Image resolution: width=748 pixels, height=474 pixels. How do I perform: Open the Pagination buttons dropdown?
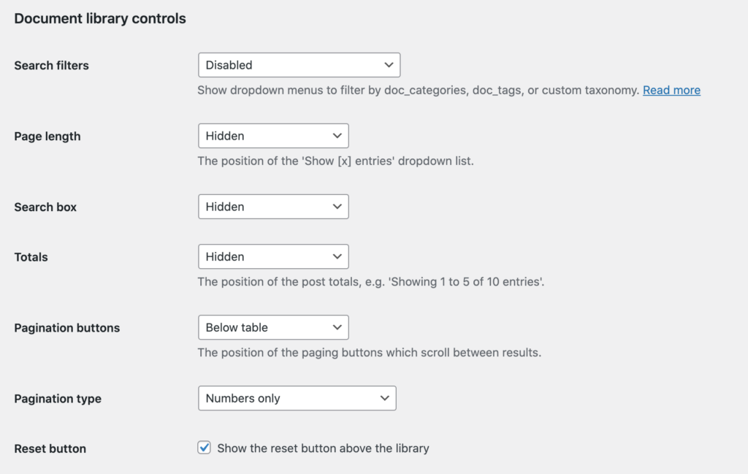coord(273,327)
